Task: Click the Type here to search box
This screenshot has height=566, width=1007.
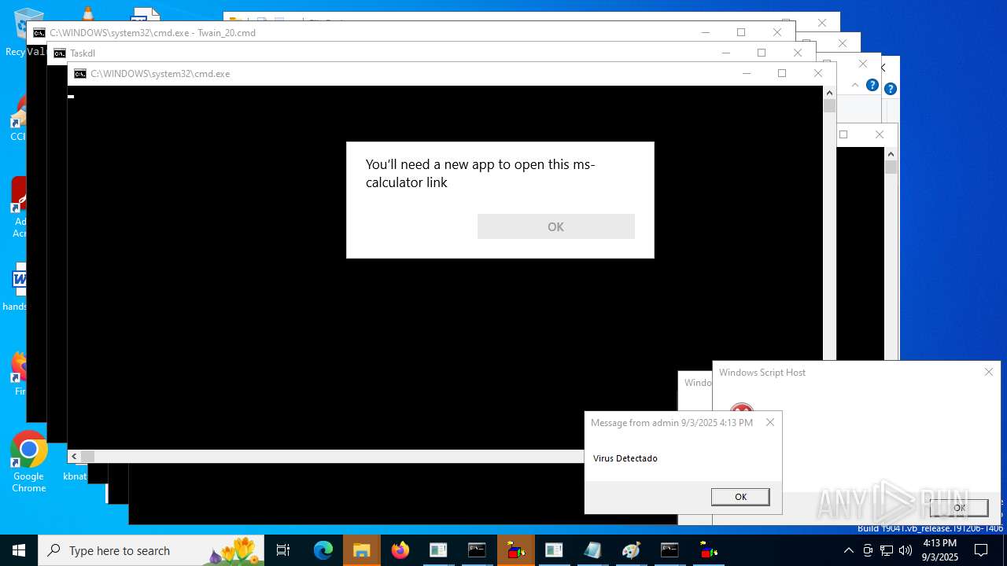Action: (151, 550)
